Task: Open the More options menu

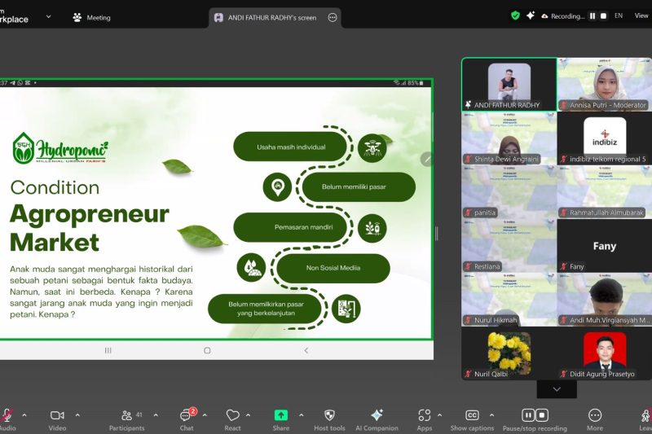Action: [x=595, y=419]
